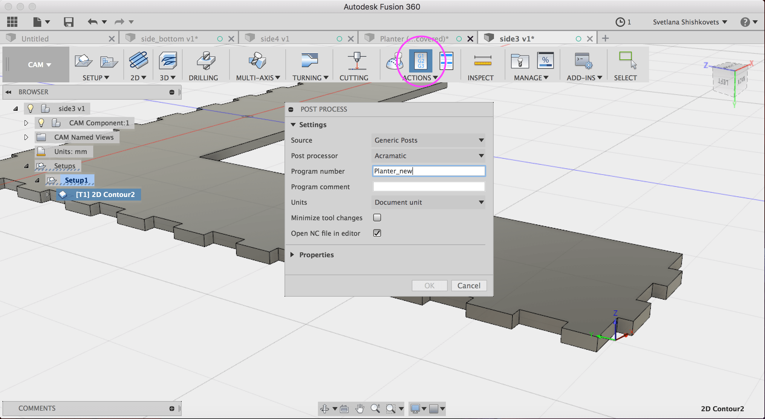Collapse the Browser panel with double arrows
The image size is (765, 419).
(8, 92)
